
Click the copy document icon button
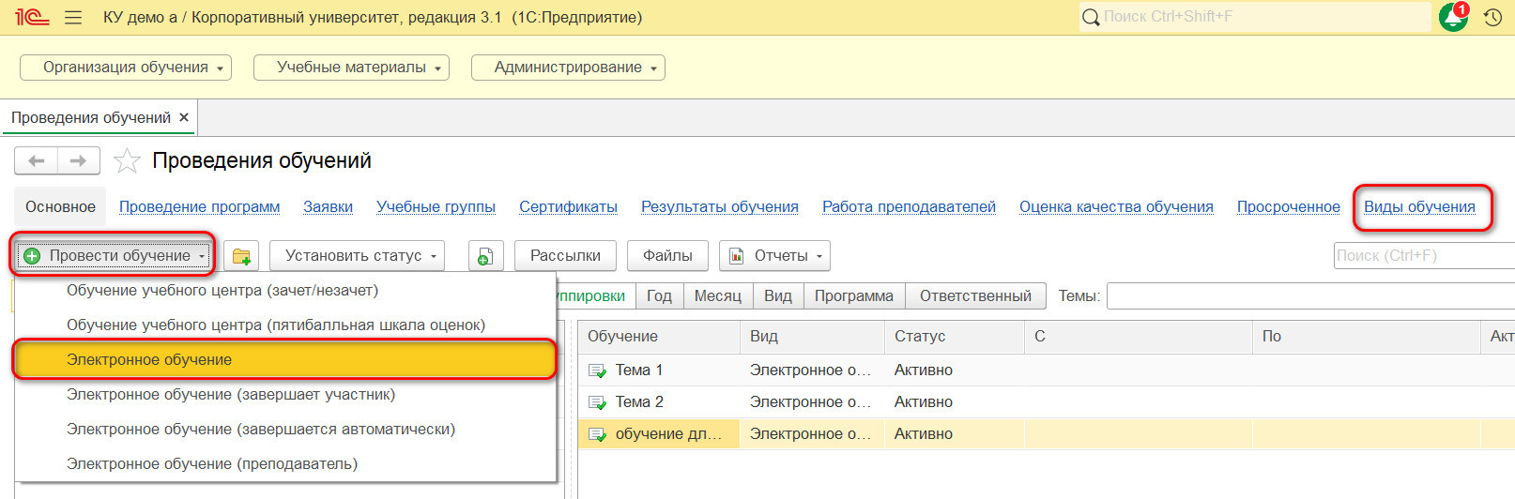click(485, 255)
